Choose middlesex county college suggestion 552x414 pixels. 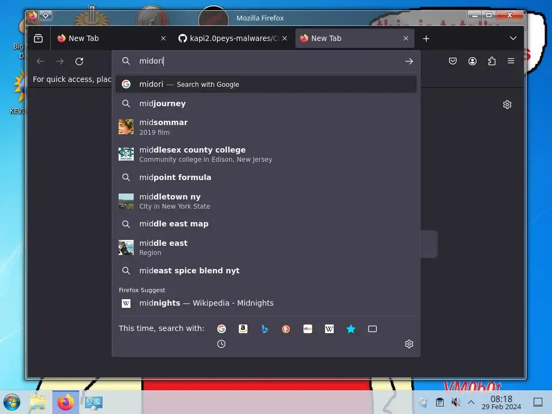pyautogui.click(x=266, y=154)
